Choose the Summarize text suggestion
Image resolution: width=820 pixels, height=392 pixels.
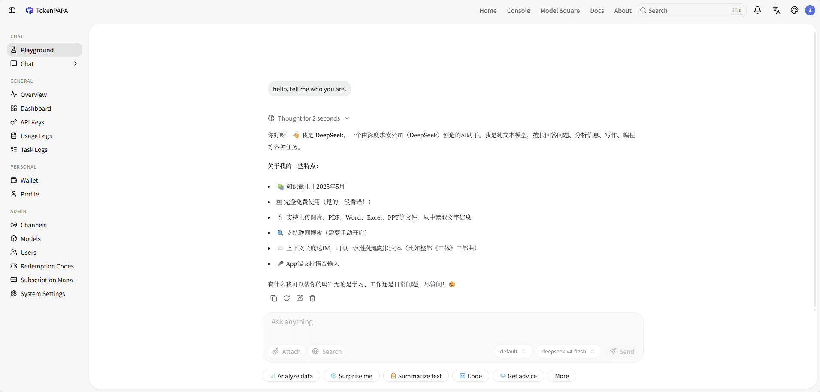point(416,376)
